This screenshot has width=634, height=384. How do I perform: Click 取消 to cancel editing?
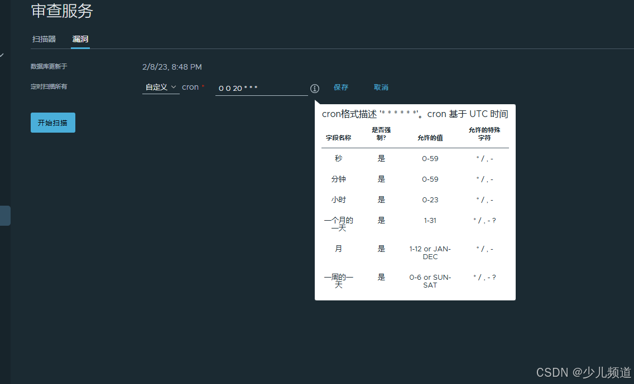381,88
